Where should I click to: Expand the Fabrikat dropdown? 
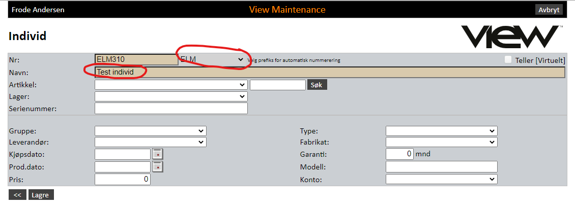coord(441,142)
